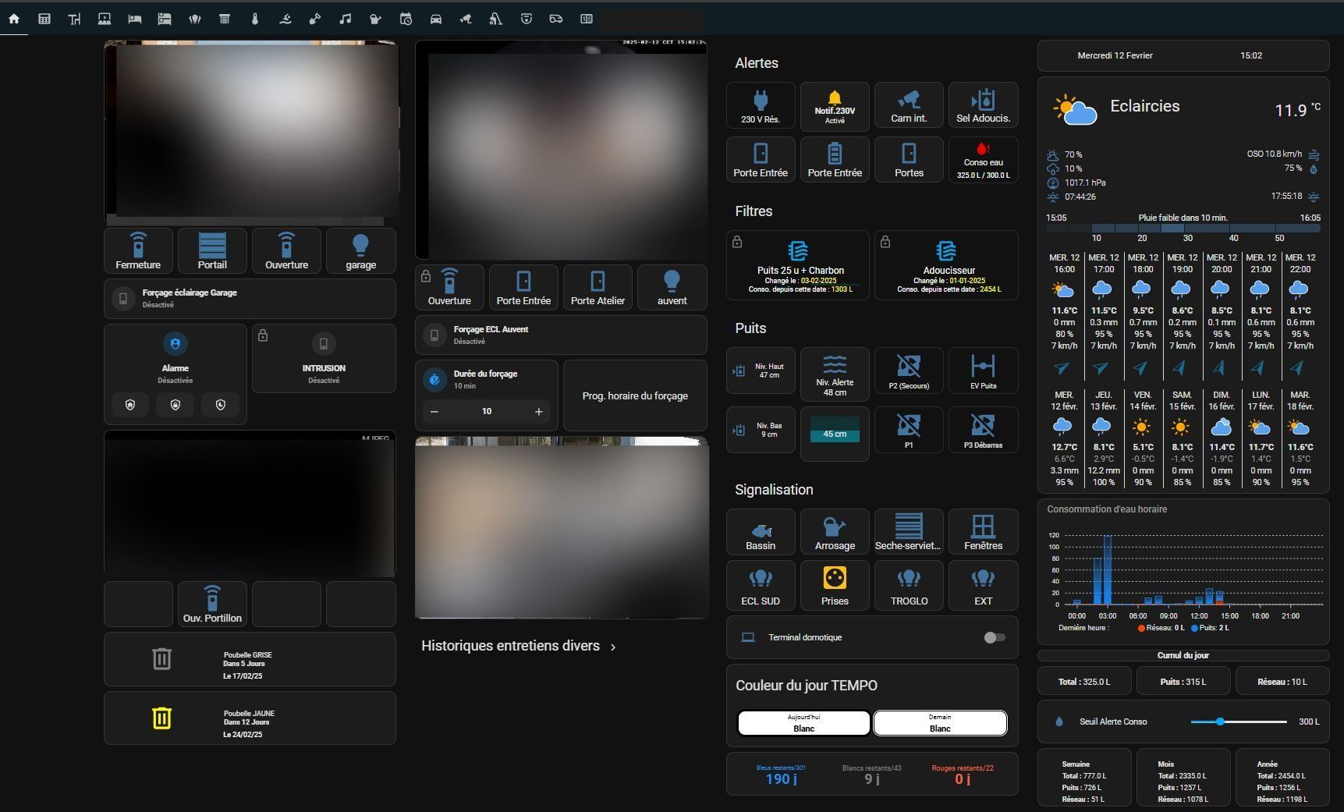The width and height of the screenshot is (1344, 812).
Task: Open the Sel Adoucis. alert tile
Action: pos(983,106)
